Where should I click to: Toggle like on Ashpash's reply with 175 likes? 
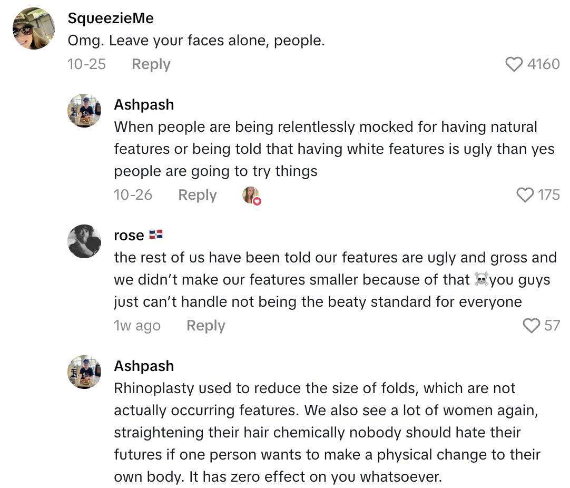525,195
